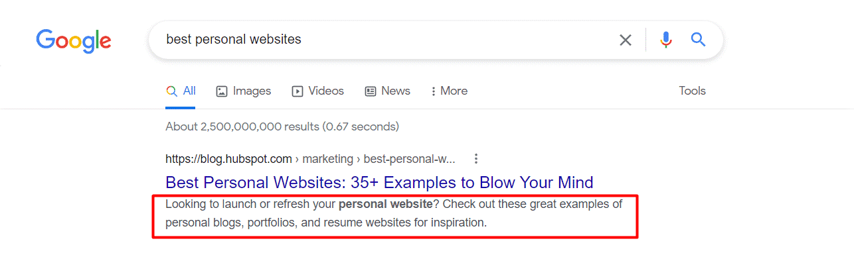This screenshot has height=253, width=854.
Task: Start voice search with microphone icon
Action: 666,40
